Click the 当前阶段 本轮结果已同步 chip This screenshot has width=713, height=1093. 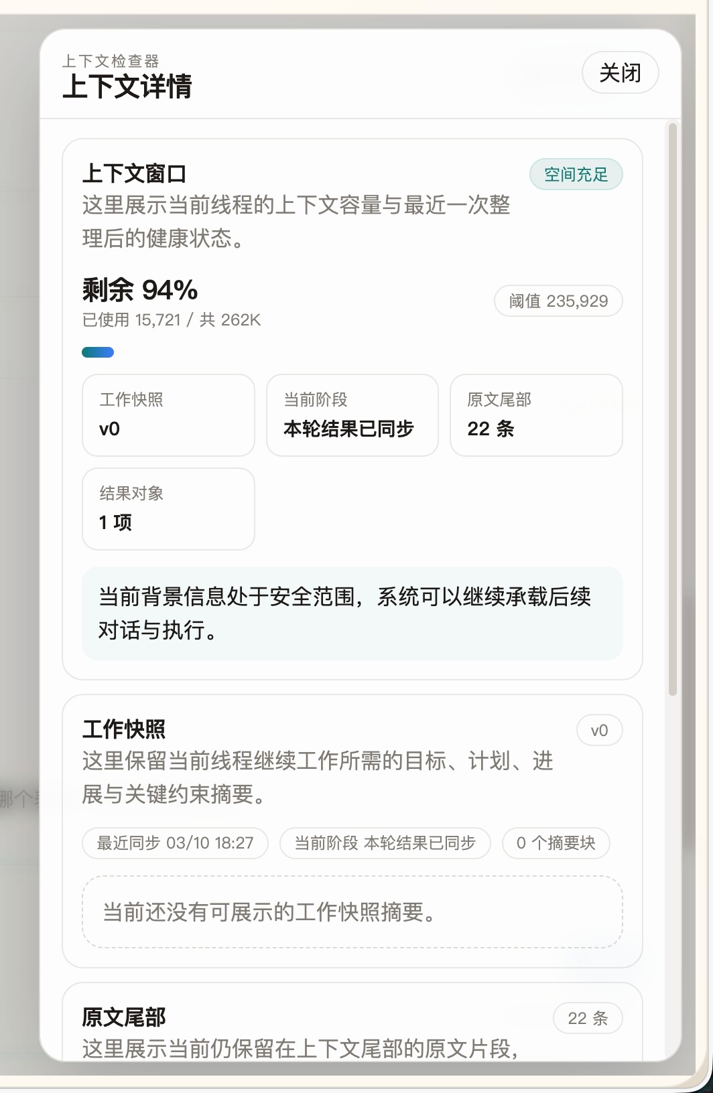[385, 843]
